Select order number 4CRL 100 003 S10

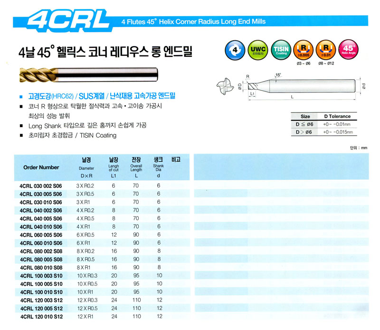(41, 275)
